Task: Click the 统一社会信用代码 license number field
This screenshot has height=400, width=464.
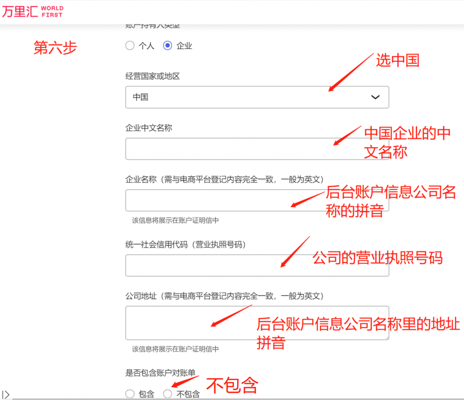Action: click(x=257, y=265)
